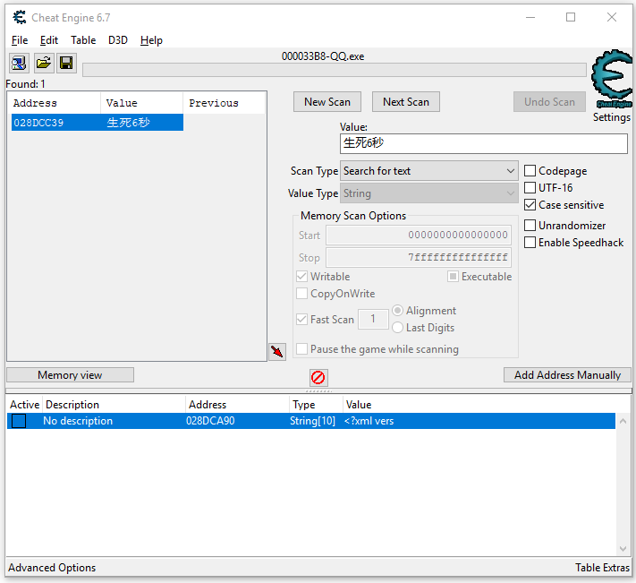The height and width of the screenshot is (583, 636).
Task: Click the scan progress bar
Action: [335, 70]
